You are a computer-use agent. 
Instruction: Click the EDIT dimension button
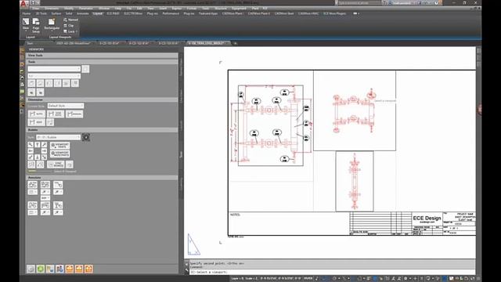point(37,122)
